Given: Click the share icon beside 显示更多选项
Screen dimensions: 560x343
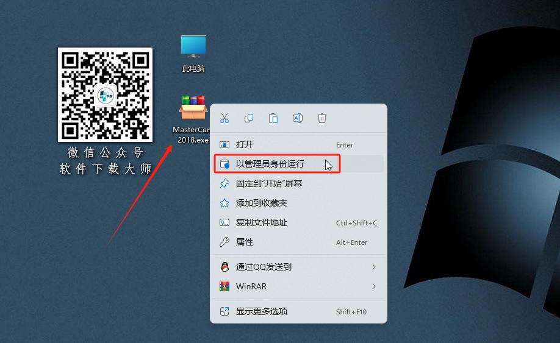Looking at the screenshot, I should (x=224, y=311).
